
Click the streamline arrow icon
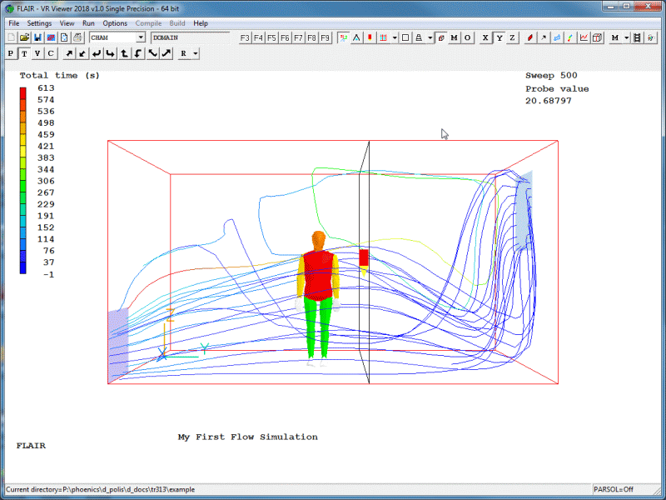544,37
